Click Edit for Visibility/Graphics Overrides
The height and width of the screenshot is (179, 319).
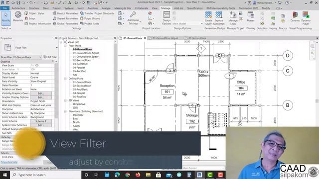tap(41, 93)
